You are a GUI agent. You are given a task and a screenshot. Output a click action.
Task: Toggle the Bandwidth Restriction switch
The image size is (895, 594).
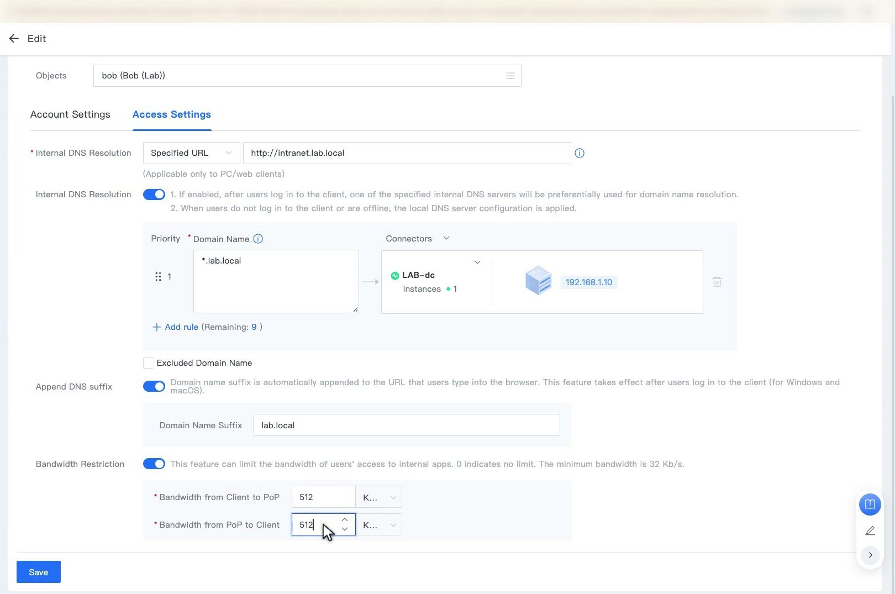click(154, 464)
